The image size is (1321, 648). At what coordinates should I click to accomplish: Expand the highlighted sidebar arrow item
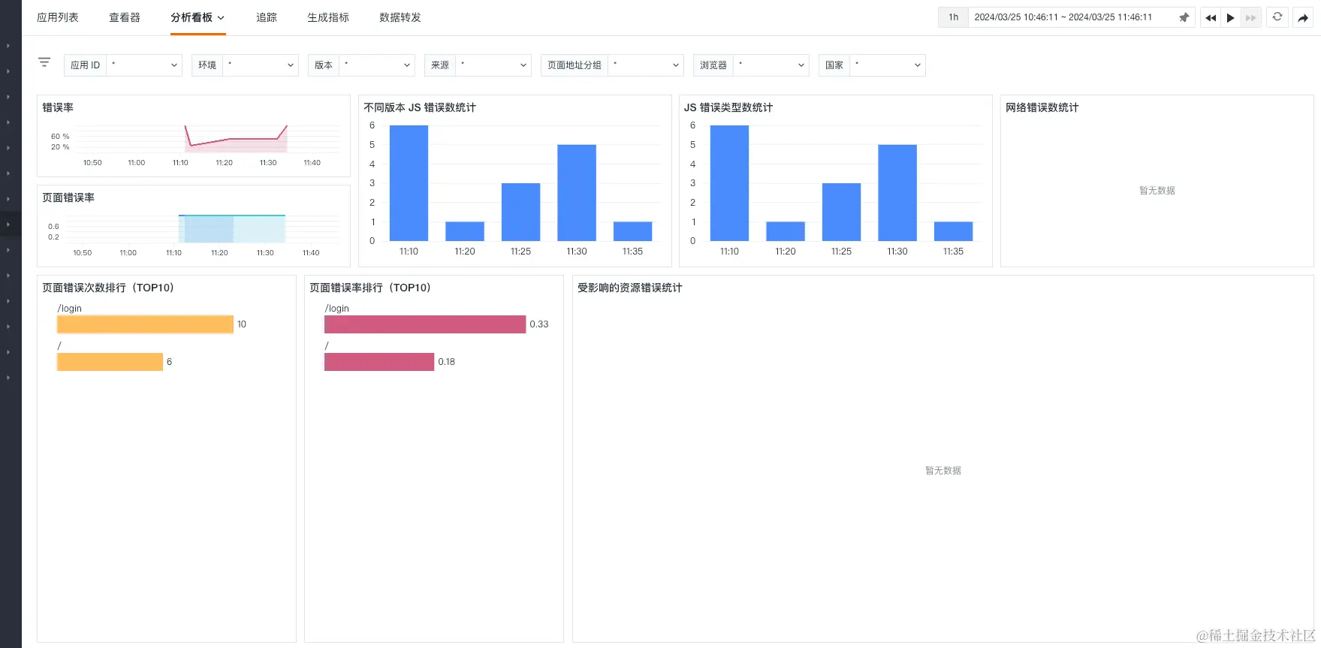point(8,224)
